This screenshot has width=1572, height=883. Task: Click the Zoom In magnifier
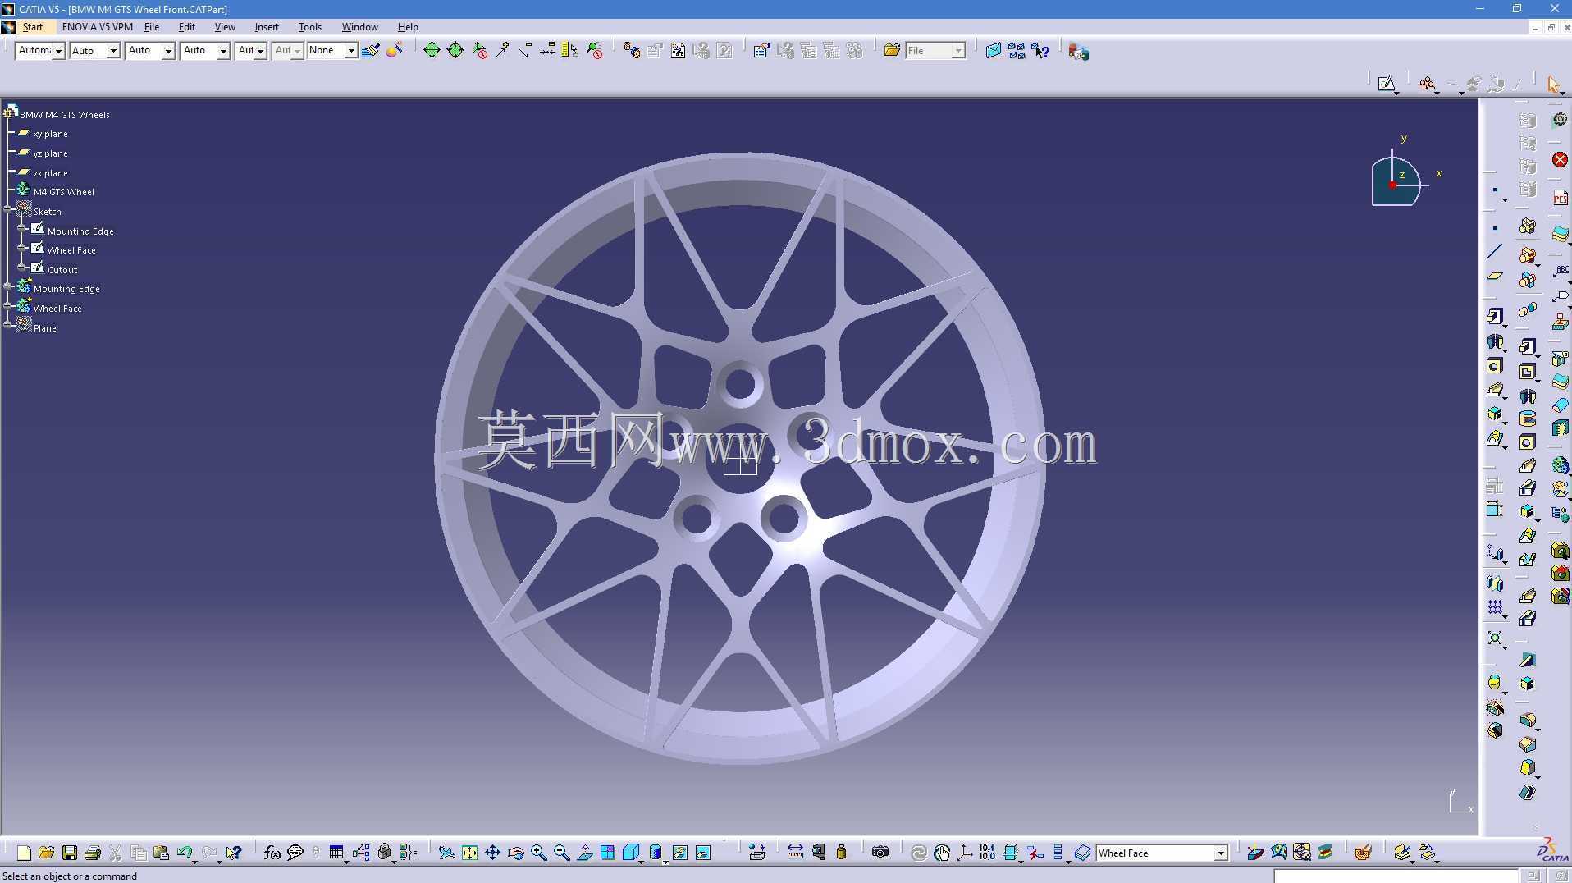[x=538, y=853]
